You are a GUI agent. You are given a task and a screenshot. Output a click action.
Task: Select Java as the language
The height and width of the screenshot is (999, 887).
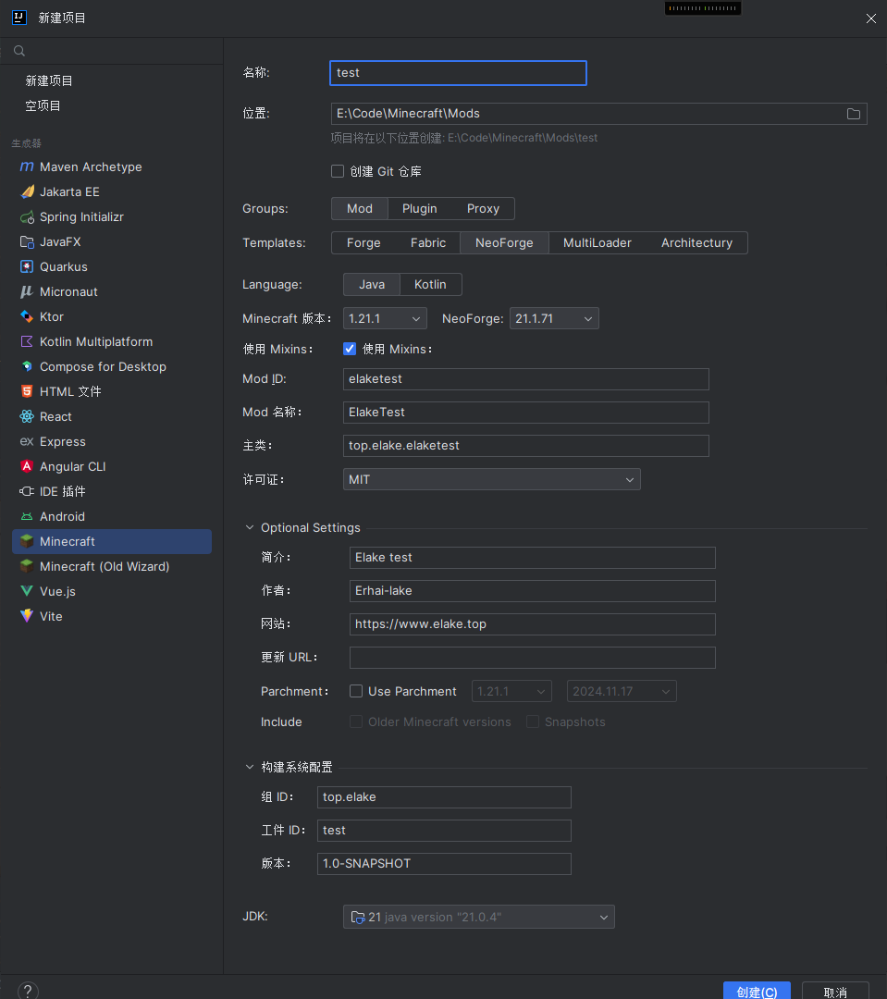372,285
